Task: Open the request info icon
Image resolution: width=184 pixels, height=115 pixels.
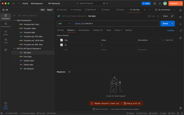Action: (x=180, y=38)
